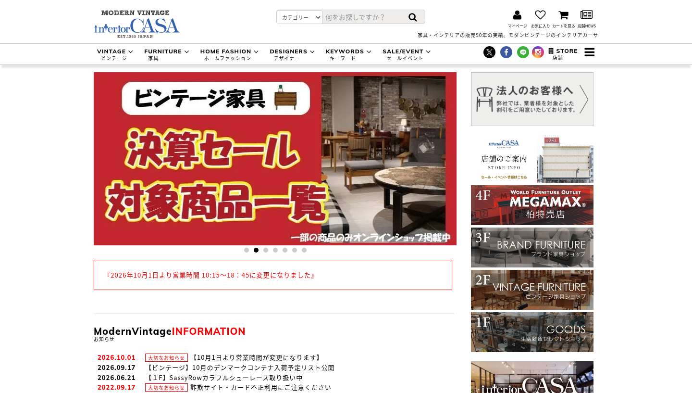The height and width of the screenshot is (393, 692).
Task: Select third carousel slide dot
Action: (266, 250)
